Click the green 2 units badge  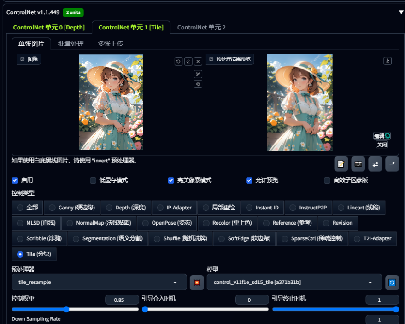[73, 12]
